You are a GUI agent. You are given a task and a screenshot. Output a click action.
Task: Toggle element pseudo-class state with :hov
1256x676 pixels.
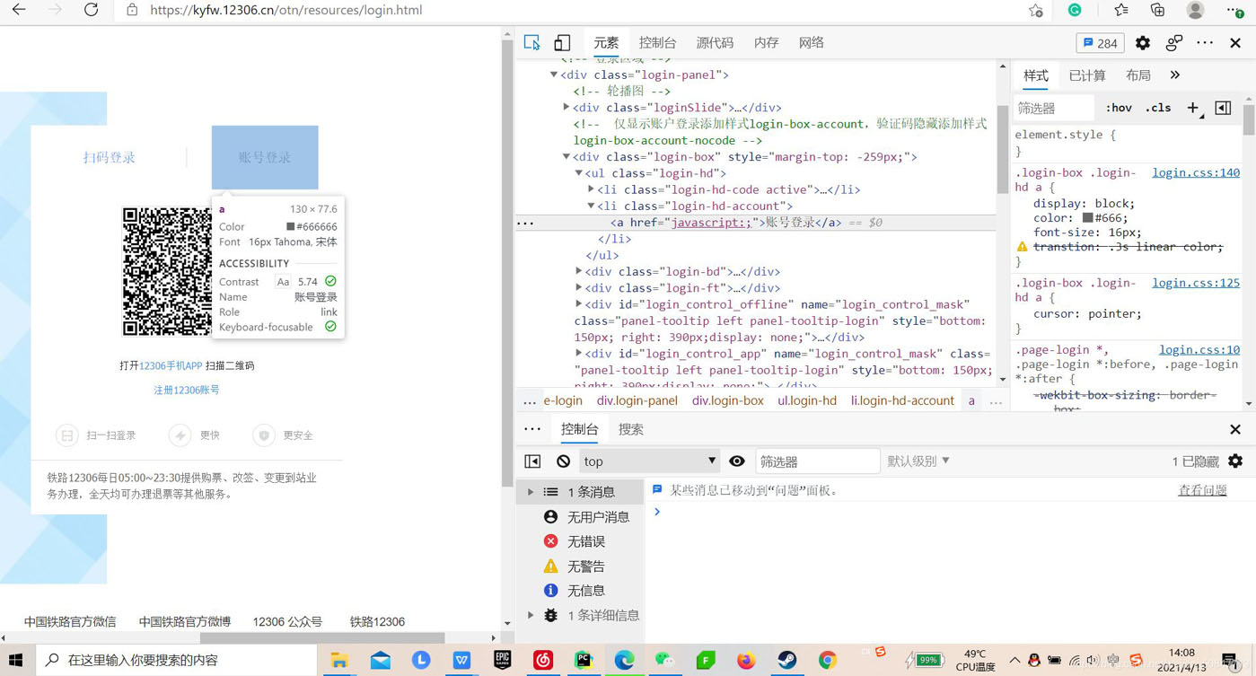[1119, 107]
